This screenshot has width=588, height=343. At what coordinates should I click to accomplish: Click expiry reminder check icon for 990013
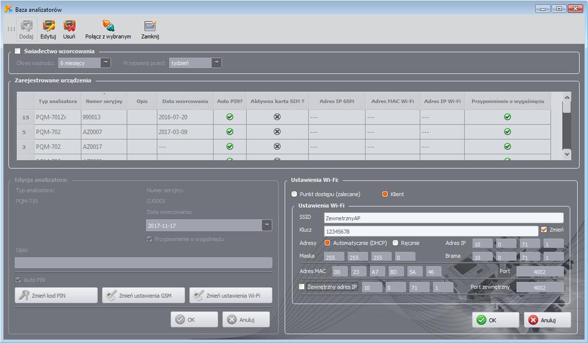(508, 117)
